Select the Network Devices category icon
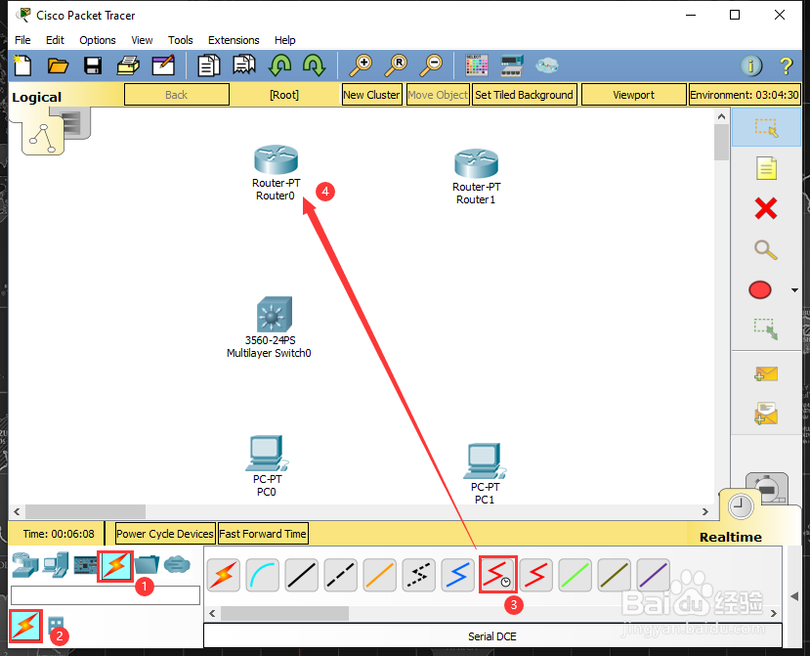The image size is (810, 656). (x=24, y=565)
